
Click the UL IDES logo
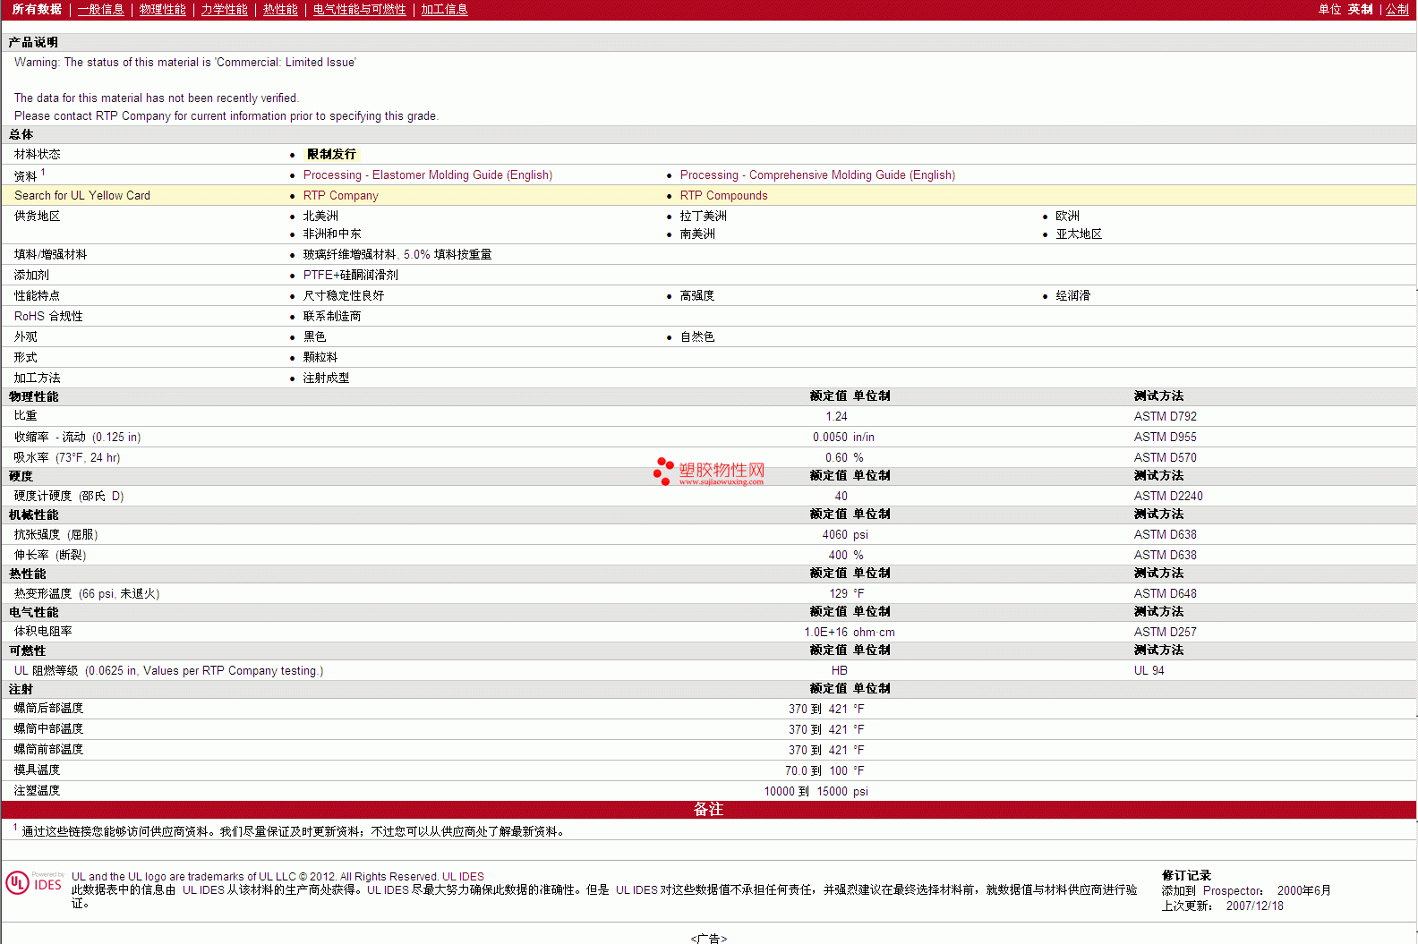pos(35,883)
